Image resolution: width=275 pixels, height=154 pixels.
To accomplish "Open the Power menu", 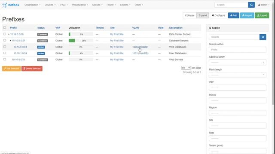I will pyautogui.click(x=111, y=5).
